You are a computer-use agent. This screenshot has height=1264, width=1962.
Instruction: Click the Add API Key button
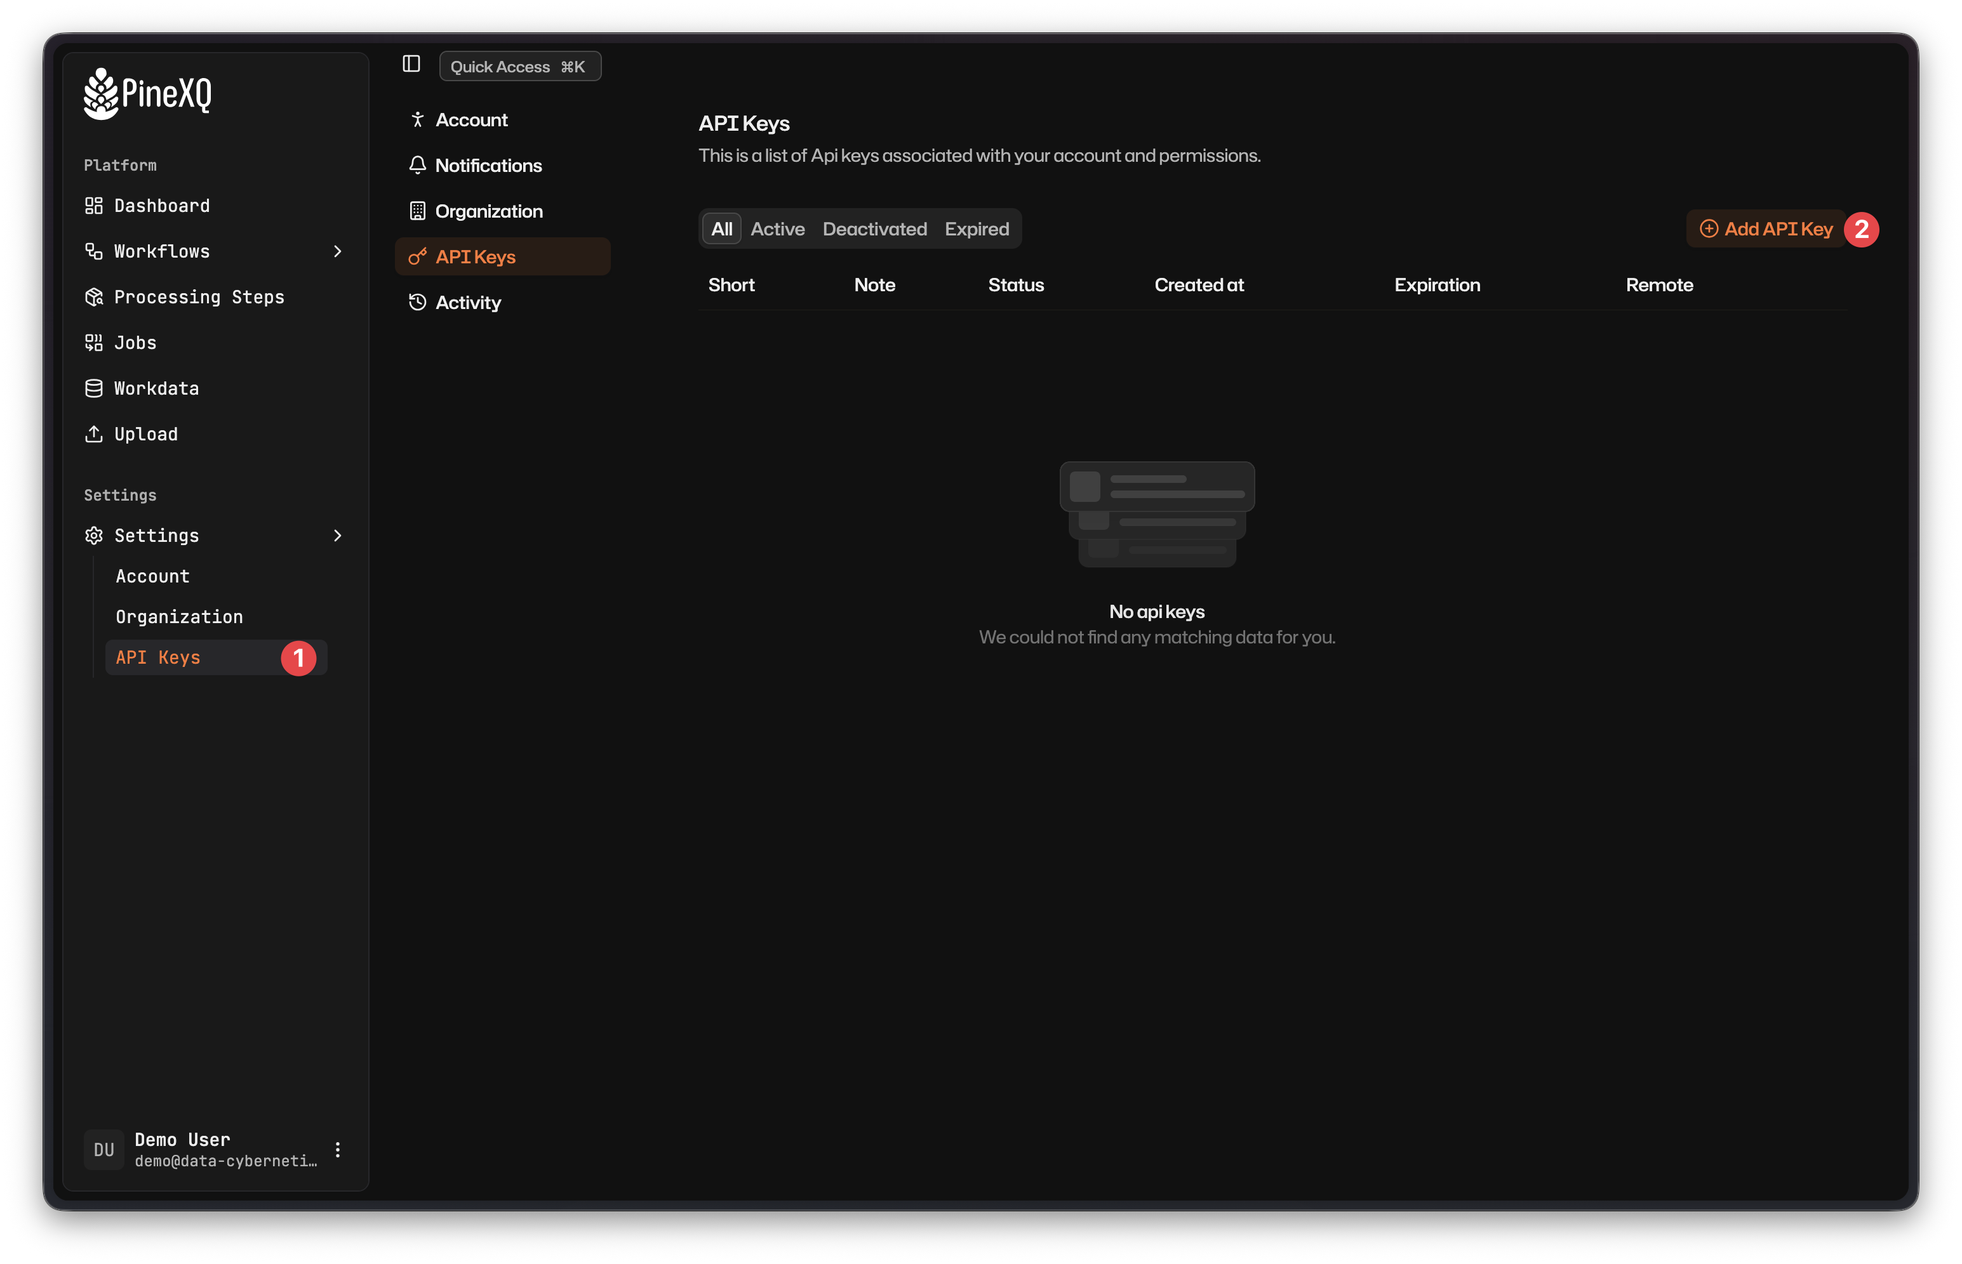point(1766,229)
